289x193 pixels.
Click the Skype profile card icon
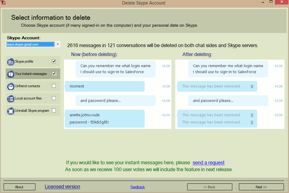[x=11, y=62]
